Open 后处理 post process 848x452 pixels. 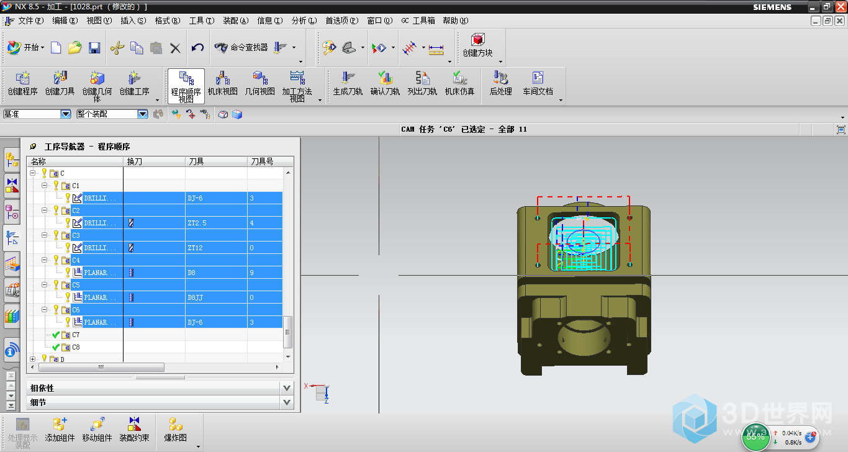point(500,84)
